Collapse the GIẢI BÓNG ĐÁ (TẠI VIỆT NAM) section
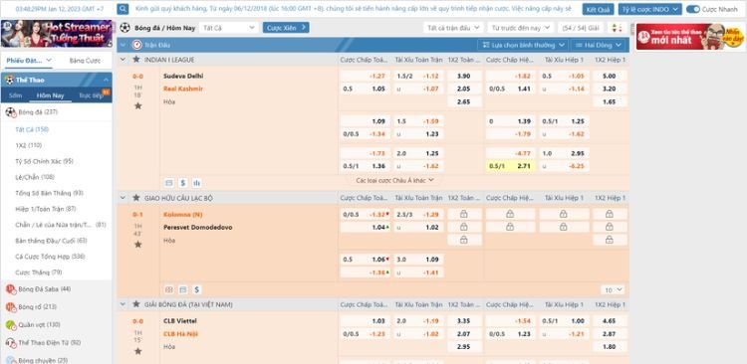 (123, 304)
